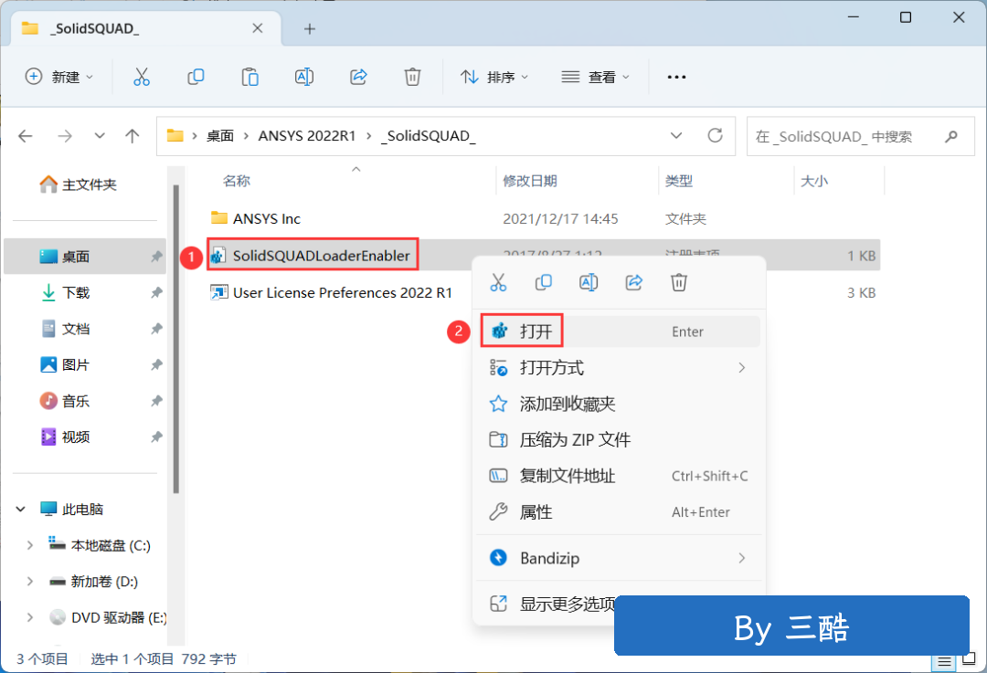
Task: Click the context menu Delete trash icon
Action: point(678,282)
